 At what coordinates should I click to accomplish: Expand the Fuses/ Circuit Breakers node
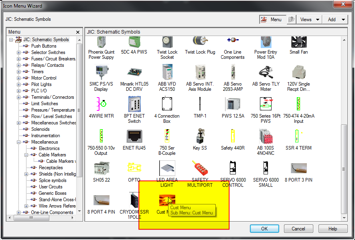(x=18, y=59)
